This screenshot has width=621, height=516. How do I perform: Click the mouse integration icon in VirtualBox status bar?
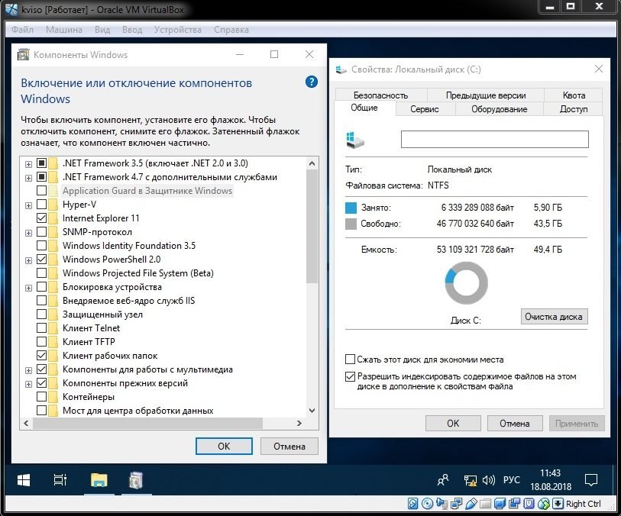pyautogui.click(x=544, y=503)
